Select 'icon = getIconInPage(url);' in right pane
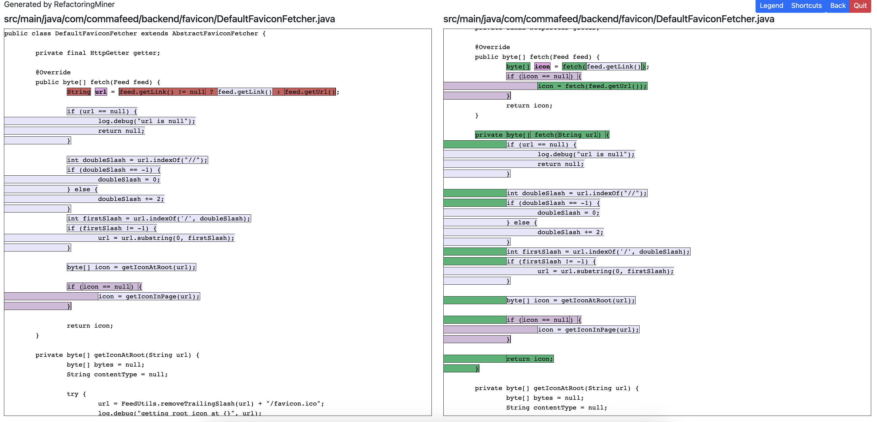 [x=589, y=329]
